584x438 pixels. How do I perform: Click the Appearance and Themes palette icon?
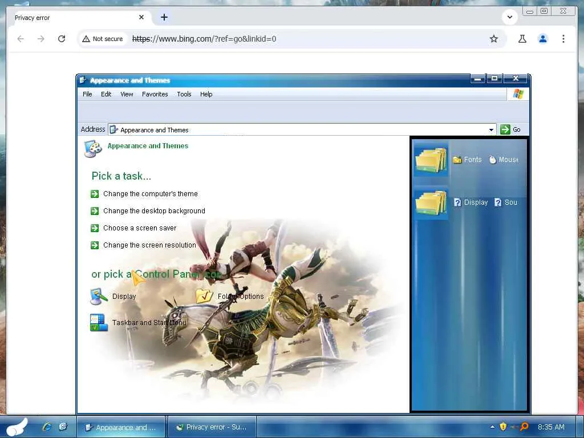93,149
